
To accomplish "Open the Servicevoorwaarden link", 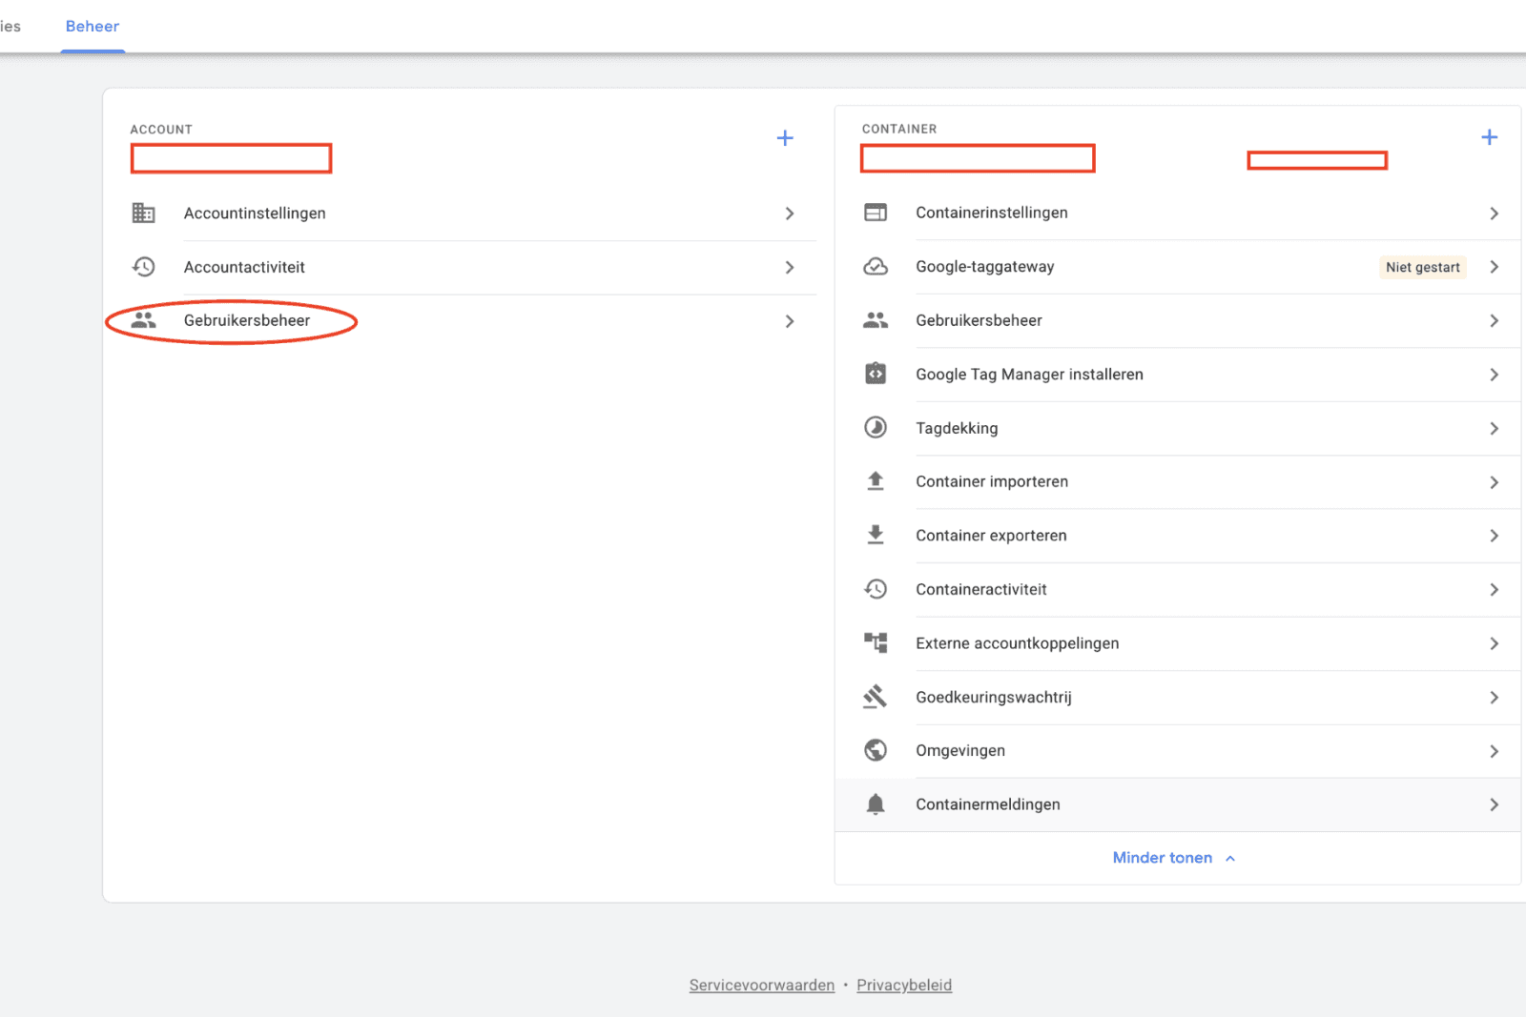I will click(x=761, y=986).
